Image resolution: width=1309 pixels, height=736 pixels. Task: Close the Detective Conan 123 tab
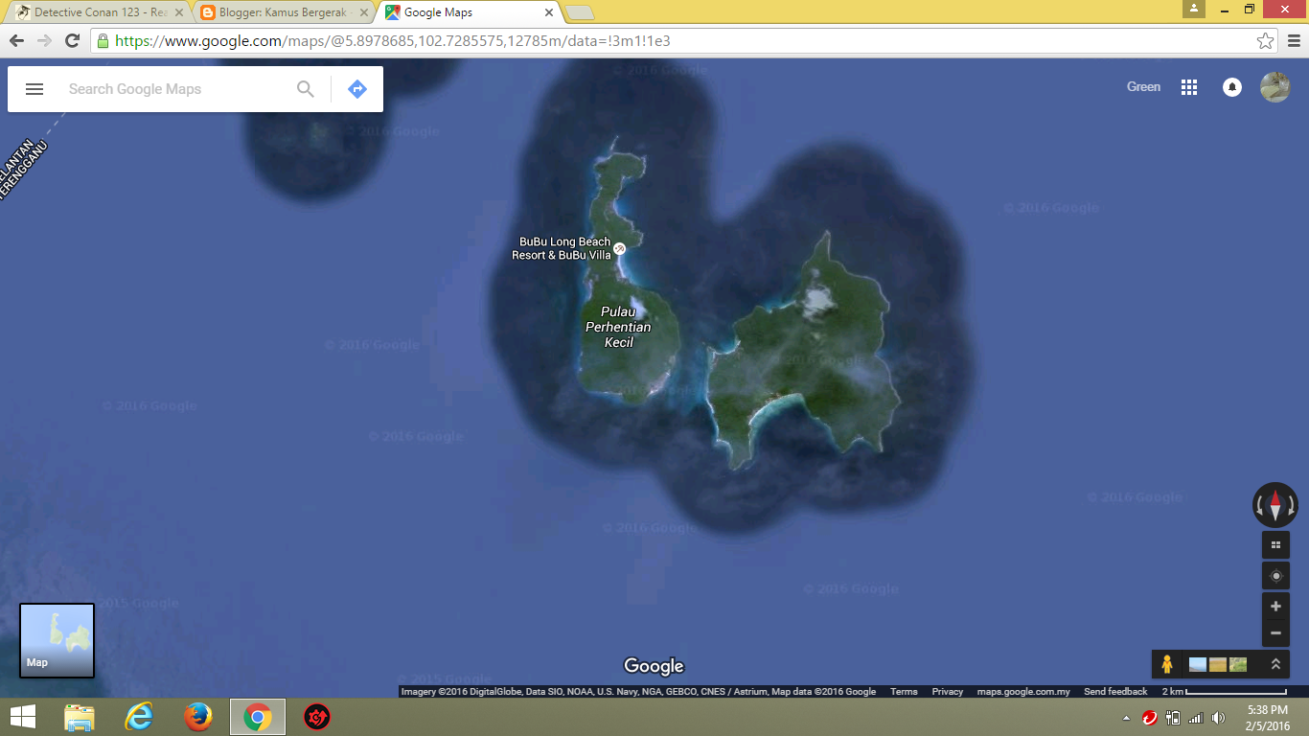[x=177, y=13]
